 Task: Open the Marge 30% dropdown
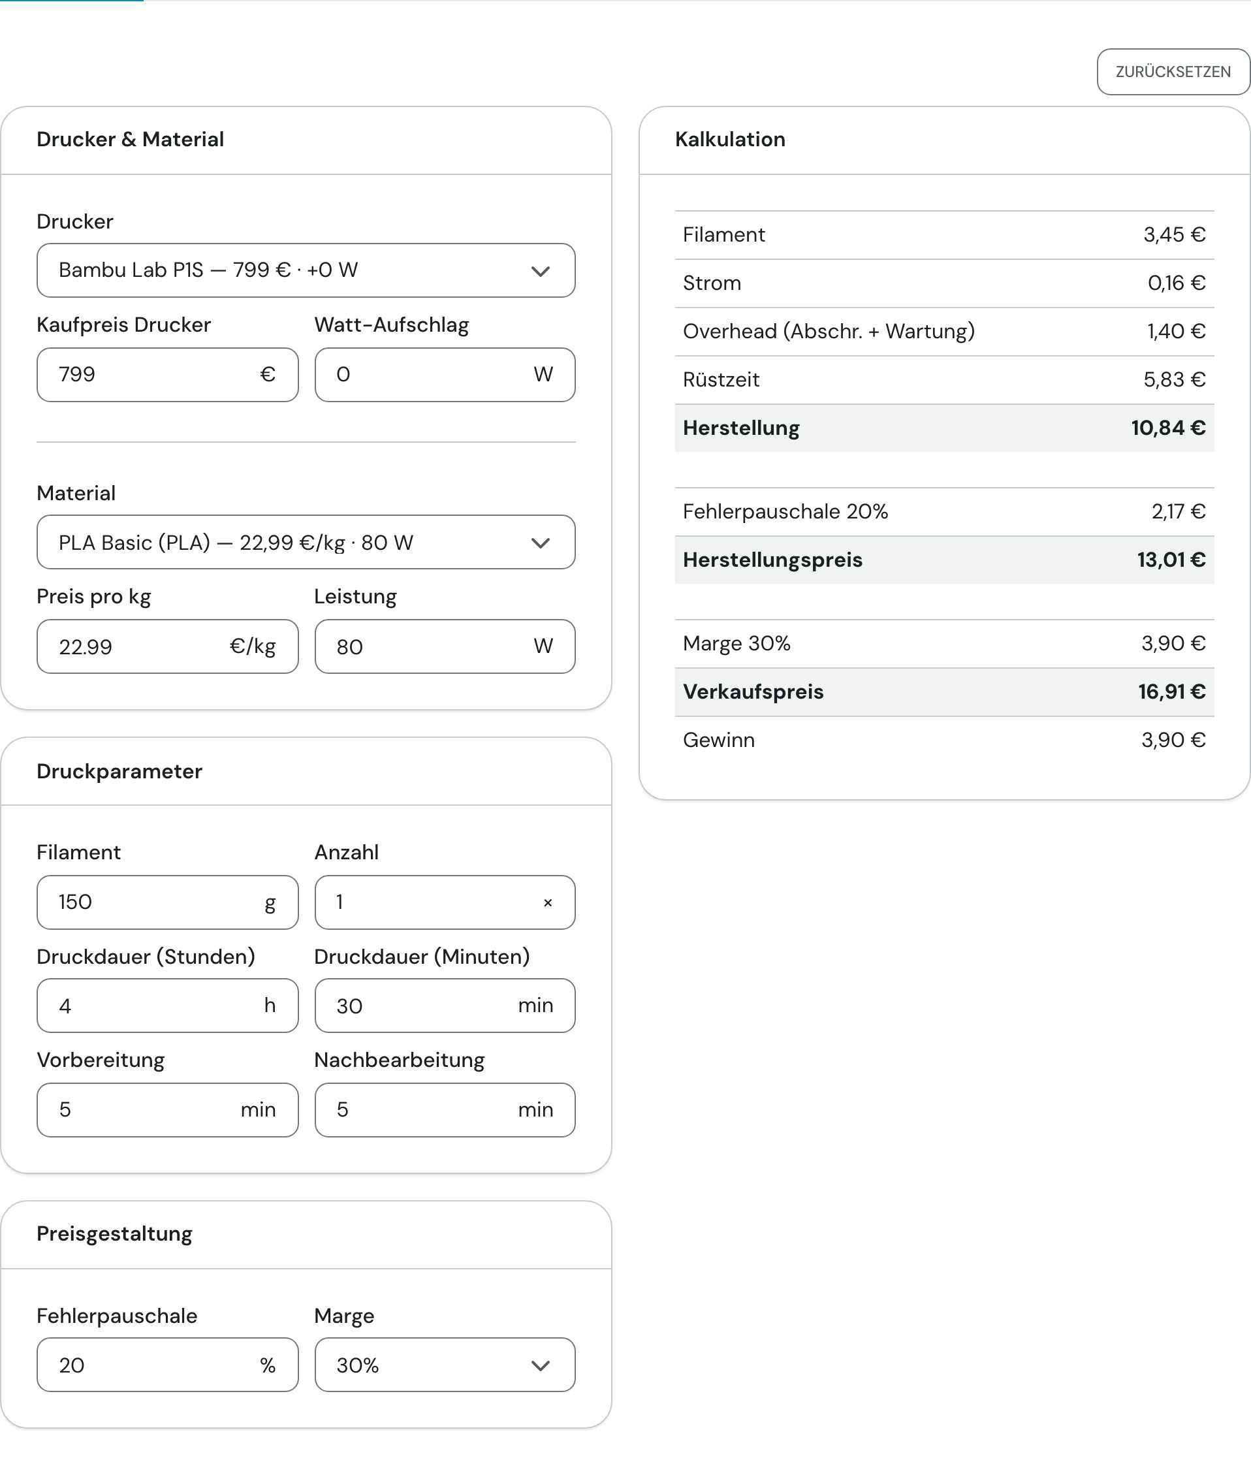click(445, 1364)
